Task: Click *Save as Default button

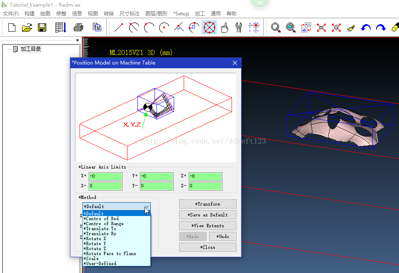Action: coord(208,215)
